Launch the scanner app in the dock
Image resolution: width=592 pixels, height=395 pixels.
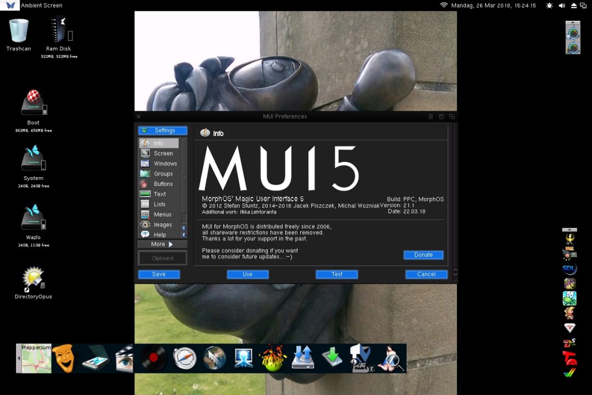(95, 358)
